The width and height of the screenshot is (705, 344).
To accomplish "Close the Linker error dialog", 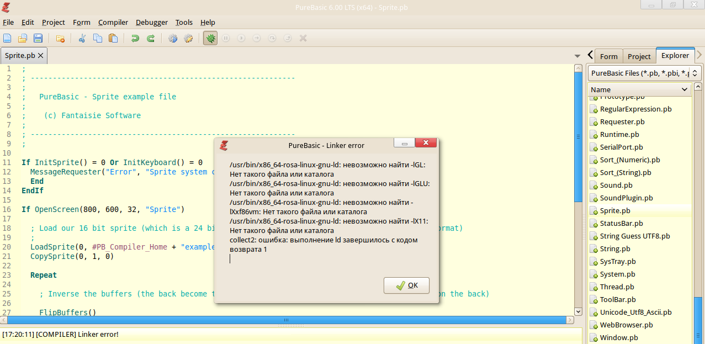I will [x=426, y=144].
